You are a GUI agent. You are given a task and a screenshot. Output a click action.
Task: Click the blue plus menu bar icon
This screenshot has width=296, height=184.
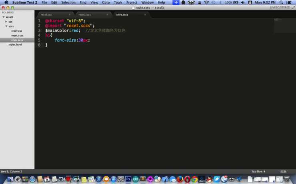(176, 2)
